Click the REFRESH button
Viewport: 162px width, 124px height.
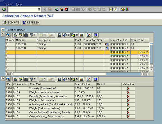(31, 22)
